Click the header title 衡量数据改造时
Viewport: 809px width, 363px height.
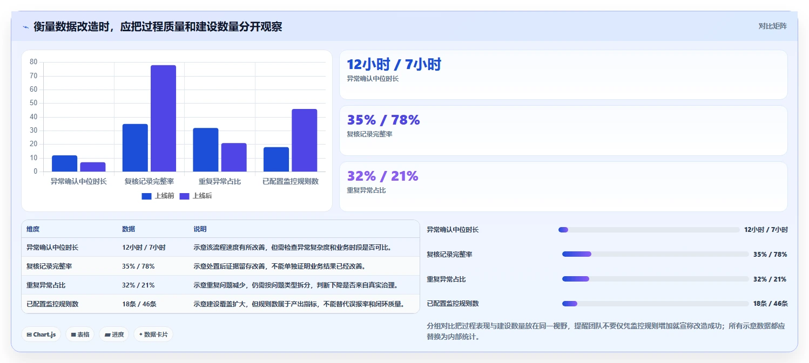(x=158, y=26)
